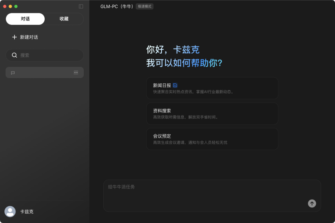Open the ··· options on the conversation item
This screenshot has height=223, width=335.
[x=76, y=72]
